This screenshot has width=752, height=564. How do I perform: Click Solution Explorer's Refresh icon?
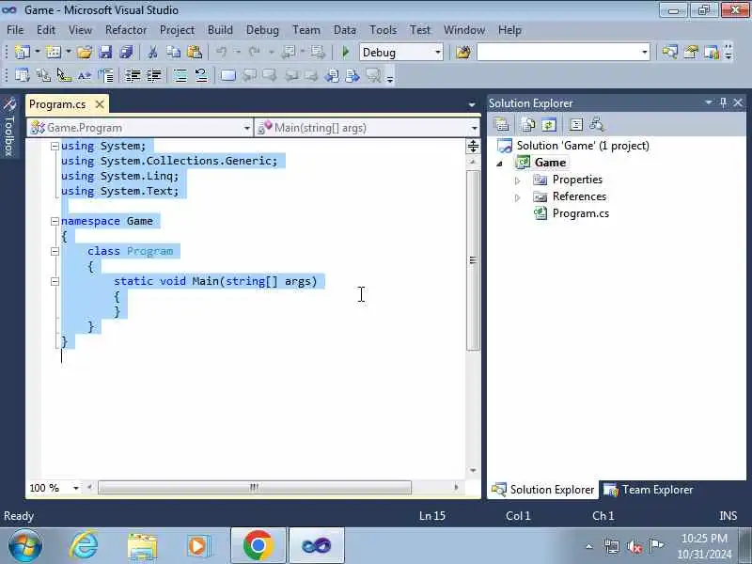[549, 125]
